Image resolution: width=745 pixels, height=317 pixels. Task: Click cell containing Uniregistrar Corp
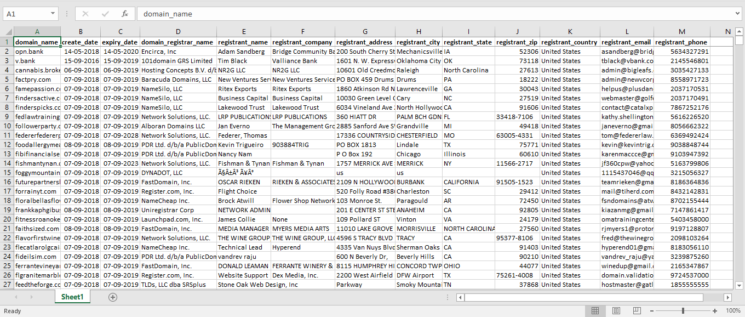pyautogui.click(x=178, y=210)
